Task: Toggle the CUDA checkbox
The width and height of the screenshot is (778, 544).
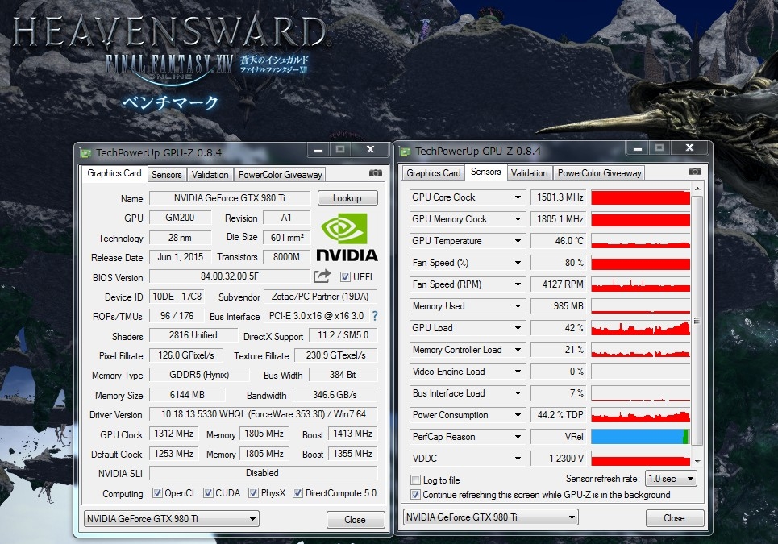Action: pos(208,493)
